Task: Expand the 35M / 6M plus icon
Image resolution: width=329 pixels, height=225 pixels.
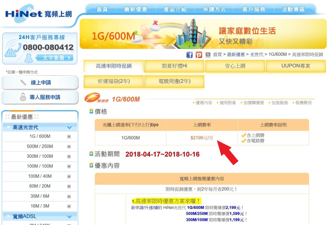Action: [69, 196]
